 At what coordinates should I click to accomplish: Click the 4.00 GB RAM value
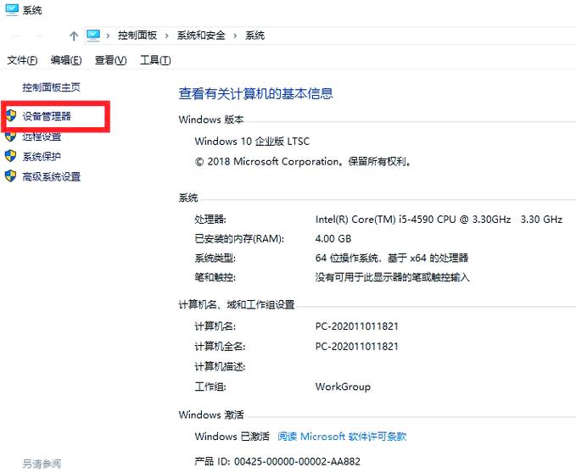(x=333, y=239)
